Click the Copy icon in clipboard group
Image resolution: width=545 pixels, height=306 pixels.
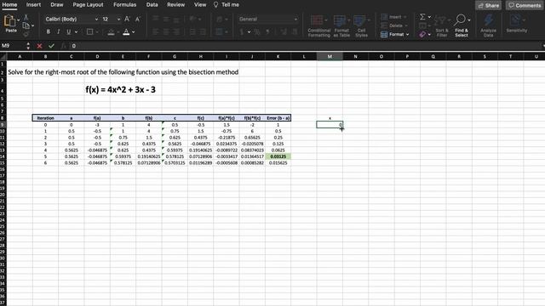pos(26,25)
